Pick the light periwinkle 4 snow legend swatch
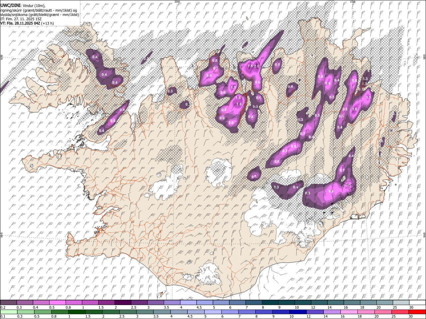This screenshot has height=319, width=426. click(x=188, y=303)
